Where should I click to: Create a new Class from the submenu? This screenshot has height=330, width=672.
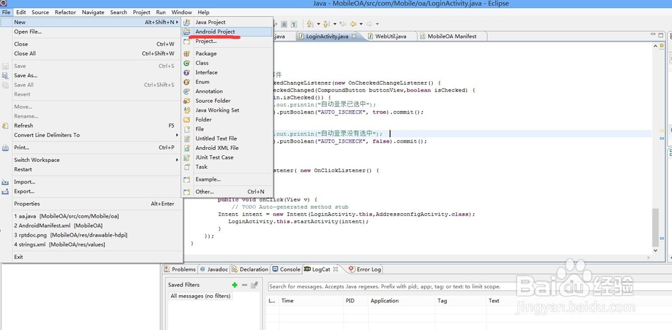[x=227, y=63]
